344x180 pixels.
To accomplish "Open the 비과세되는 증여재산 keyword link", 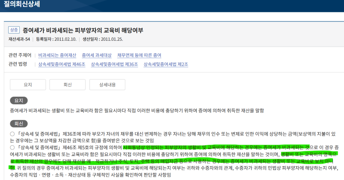I will (57, 55).
